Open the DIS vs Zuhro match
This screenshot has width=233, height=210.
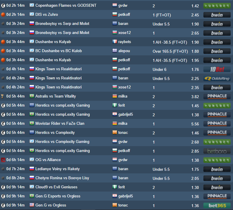47,15
